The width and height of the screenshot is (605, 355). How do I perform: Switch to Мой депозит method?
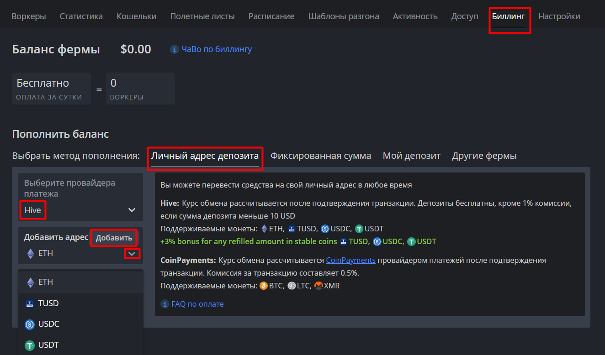pos(412,156)
